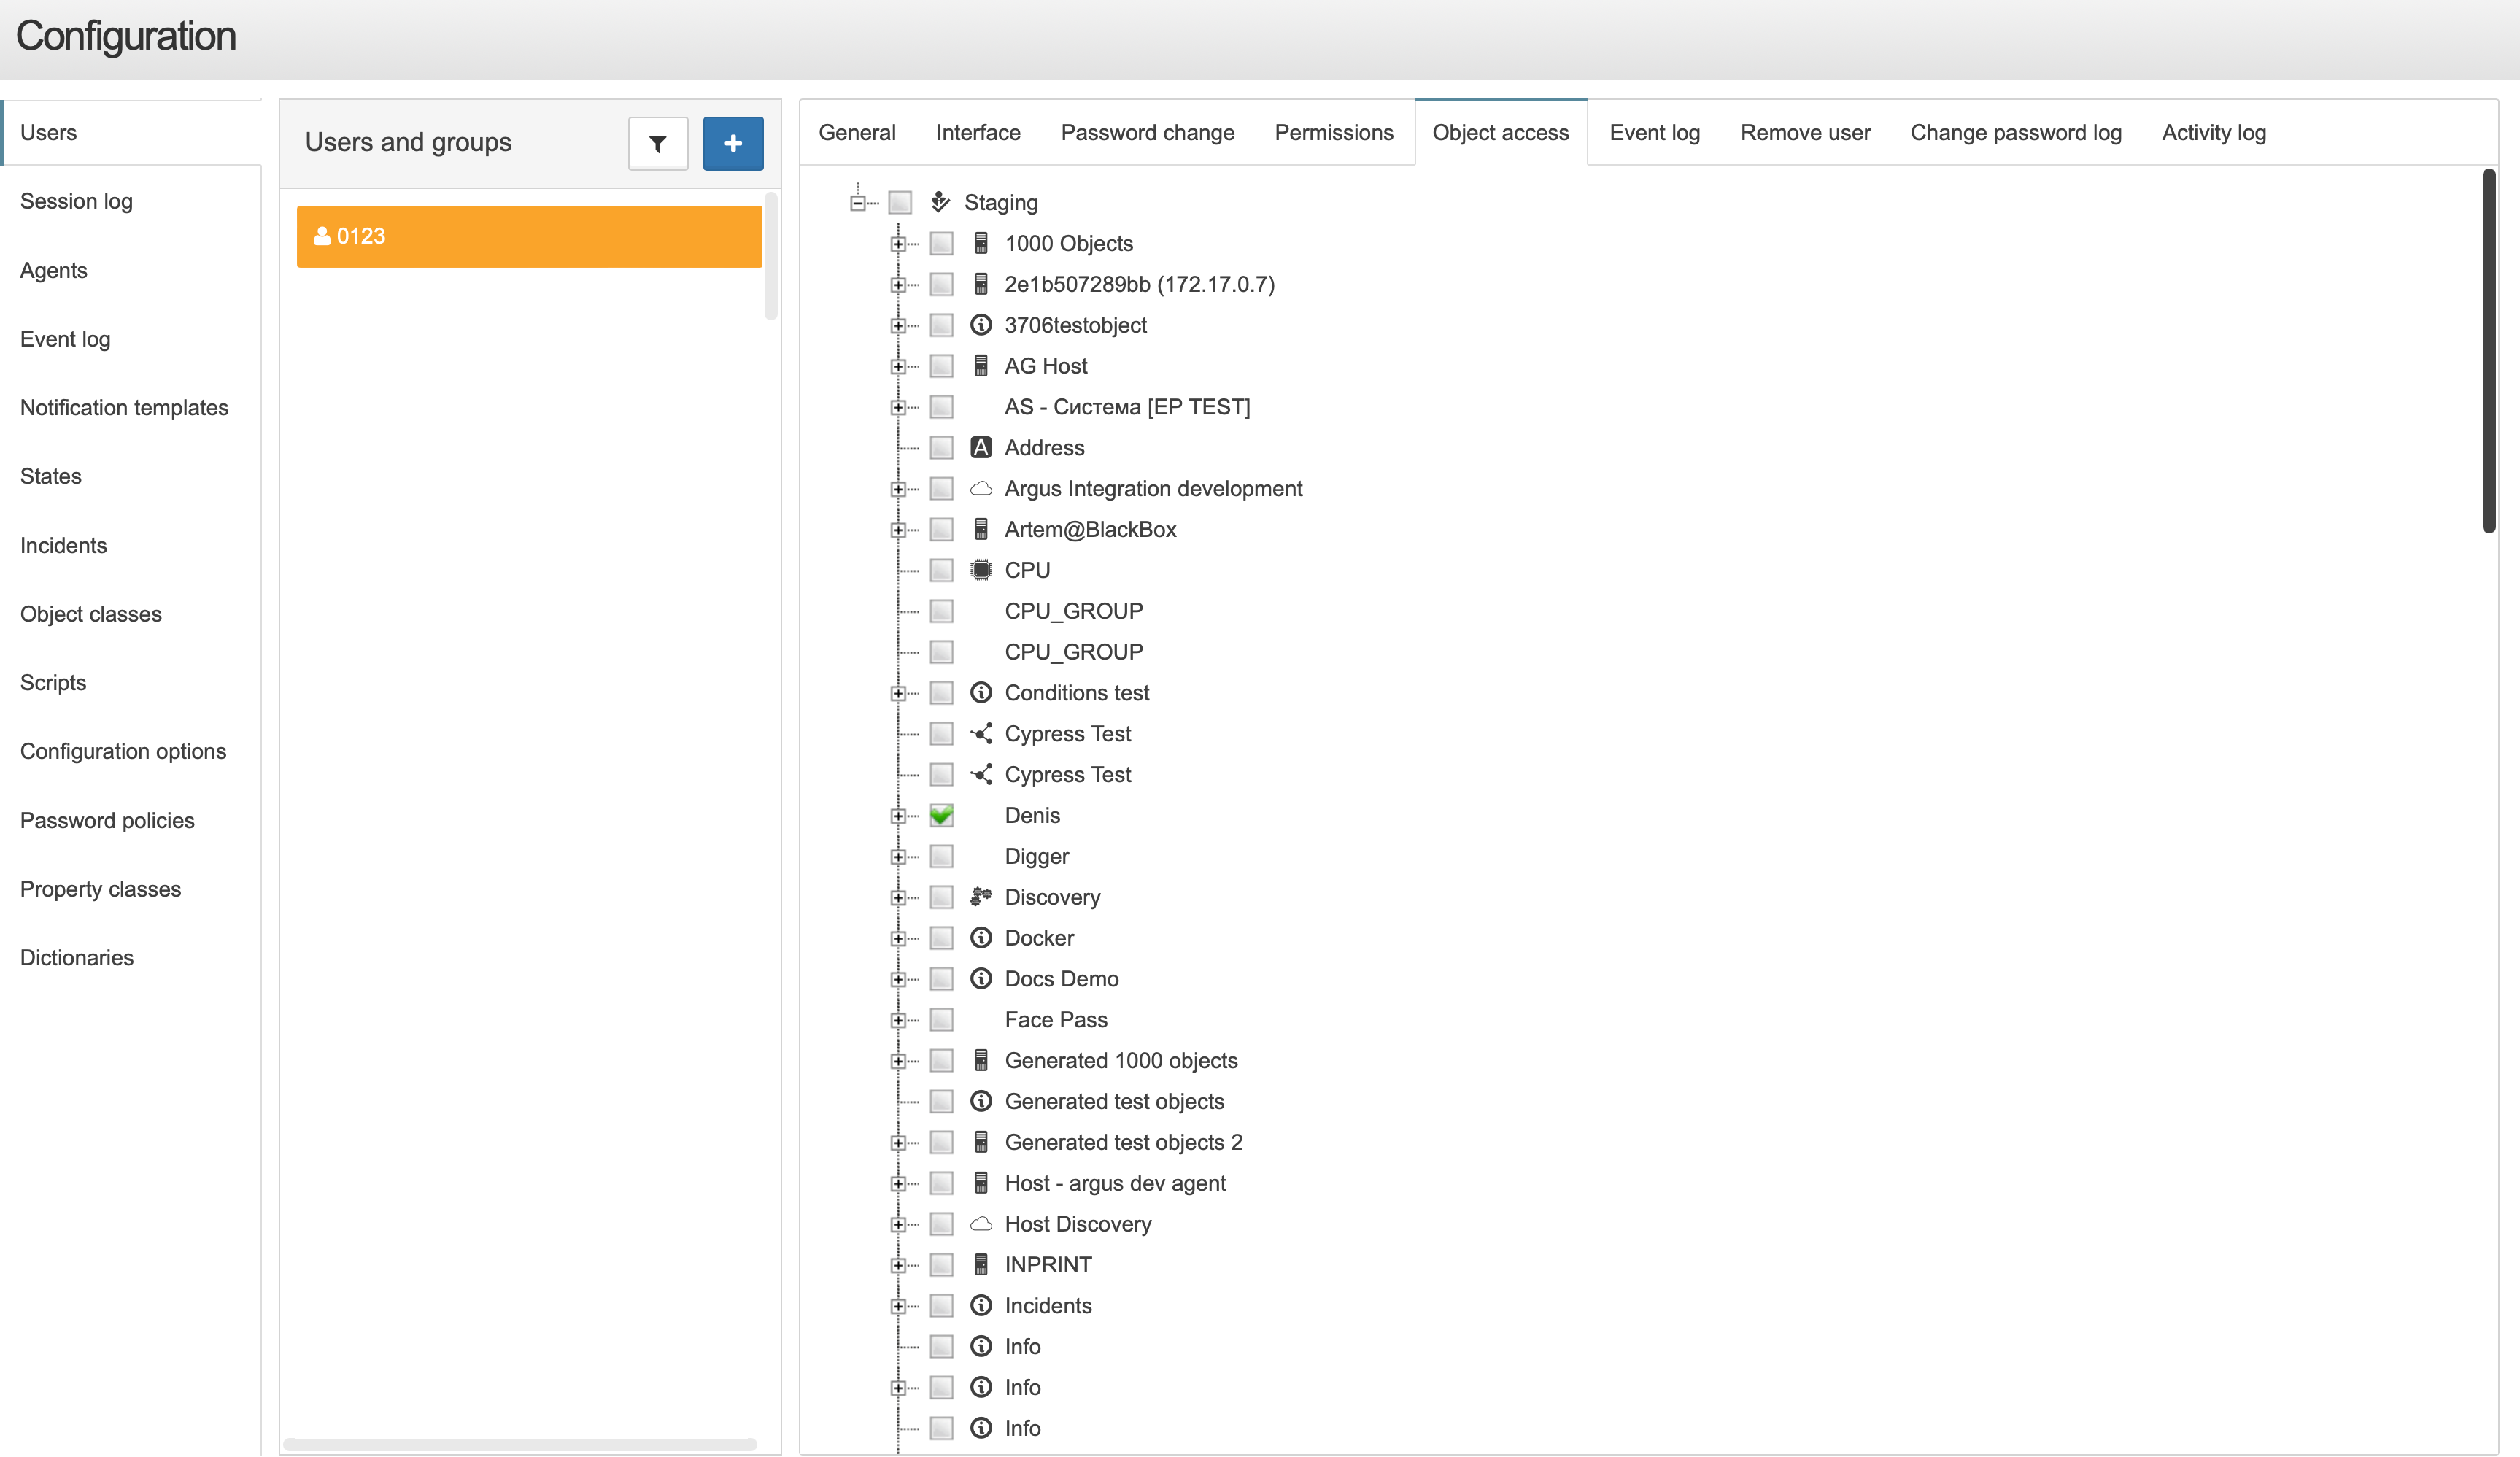Click the object tree vertical scrollbar
This screenshot has height=1457, width=2520.
tap(2488, 350)
